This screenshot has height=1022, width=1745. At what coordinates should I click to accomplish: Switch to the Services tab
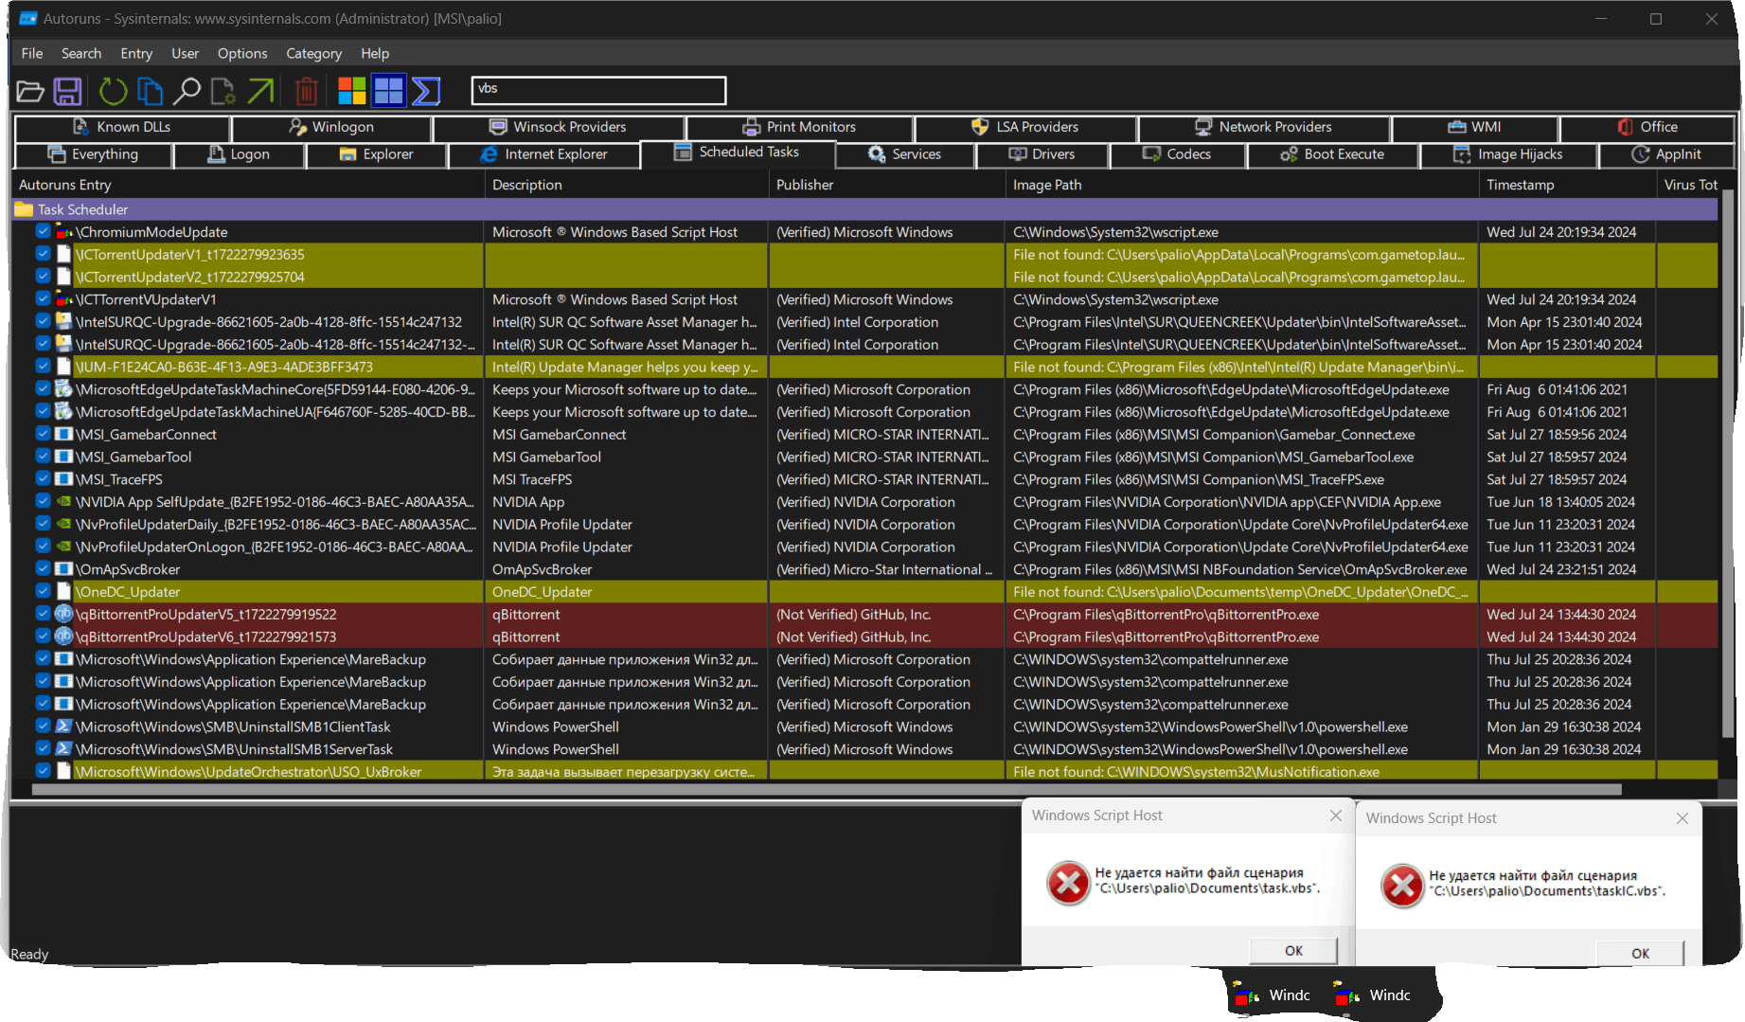[904, 154]
